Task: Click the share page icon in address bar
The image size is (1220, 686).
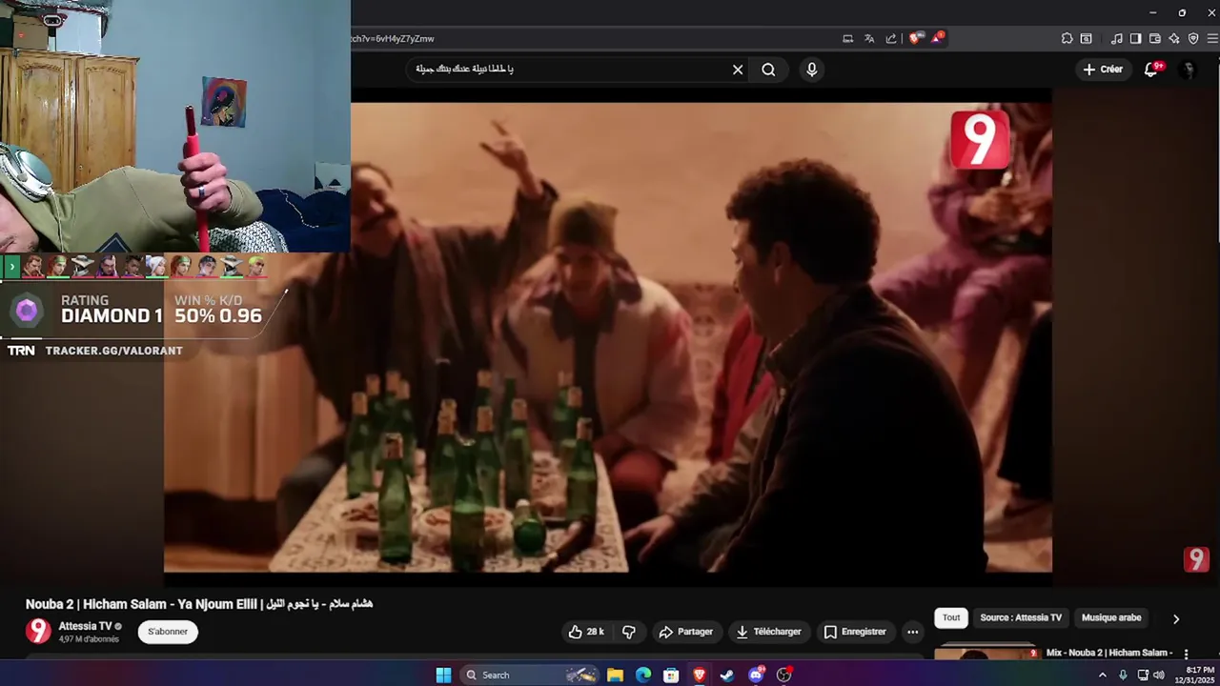Action: [891, 39]
